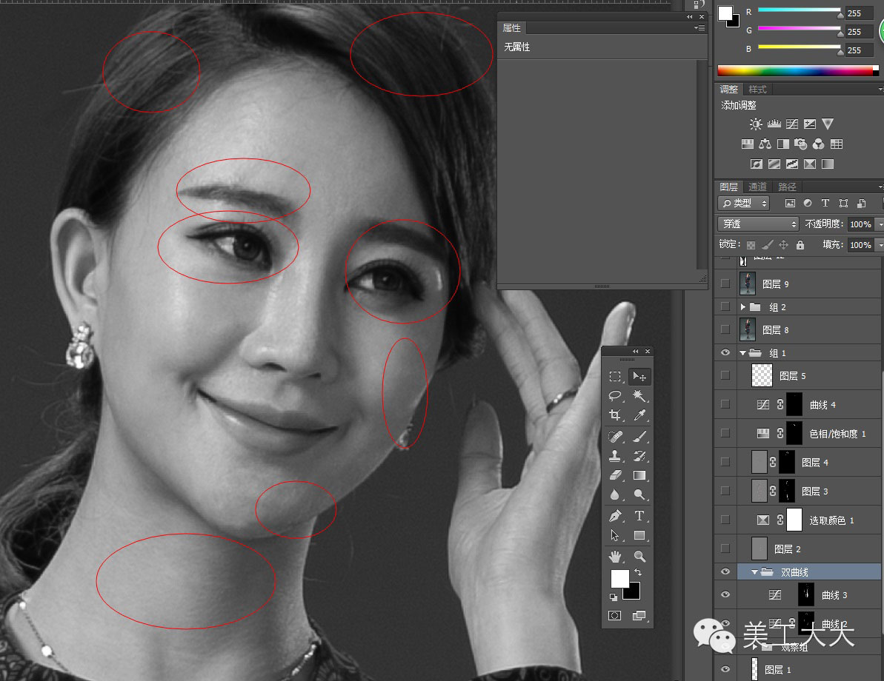884x681 pixels.
Task: Select the 图层 2 layer name
Action: (788, 549)
